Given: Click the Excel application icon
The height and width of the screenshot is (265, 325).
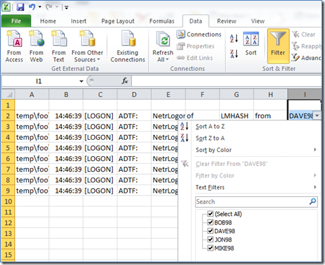Looking at the screenshot, I should [x=6, y=7].
